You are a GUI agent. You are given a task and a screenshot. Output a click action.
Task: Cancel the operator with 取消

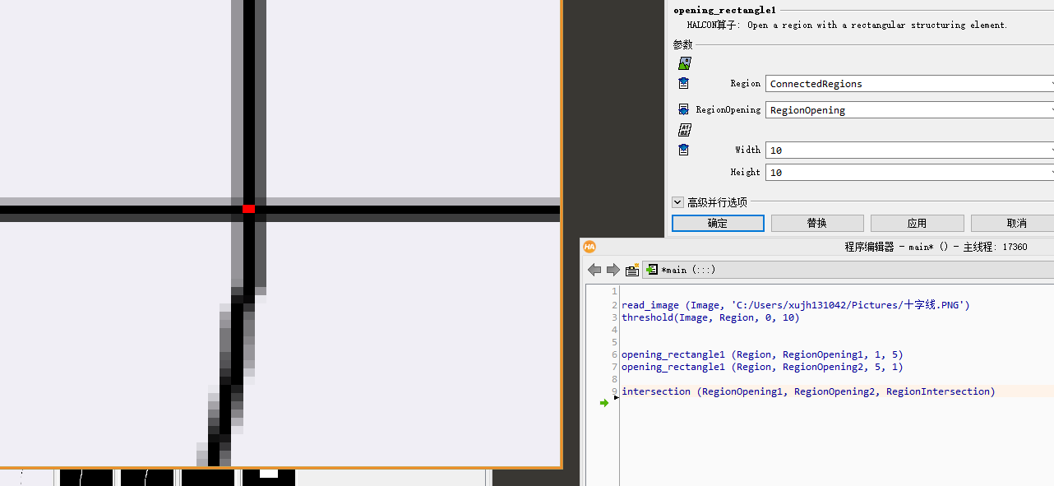[x=1013, y=224]
